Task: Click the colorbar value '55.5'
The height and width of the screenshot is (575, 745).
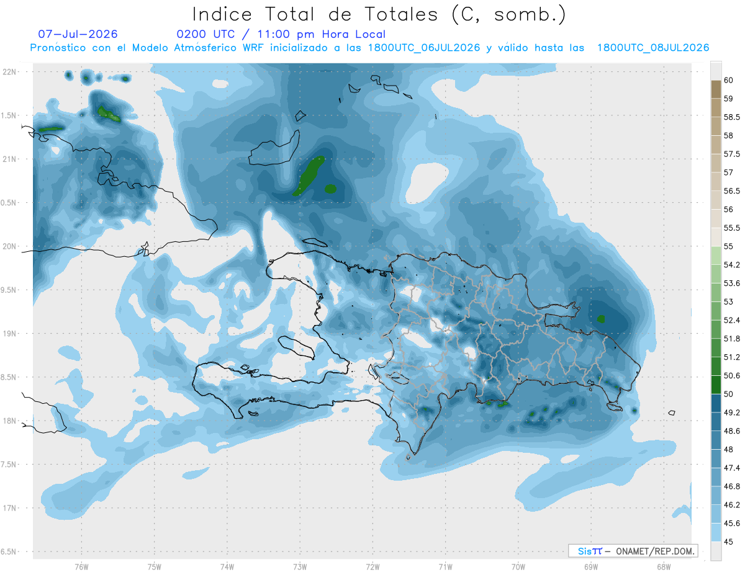Action: click(x=731, y=228)
